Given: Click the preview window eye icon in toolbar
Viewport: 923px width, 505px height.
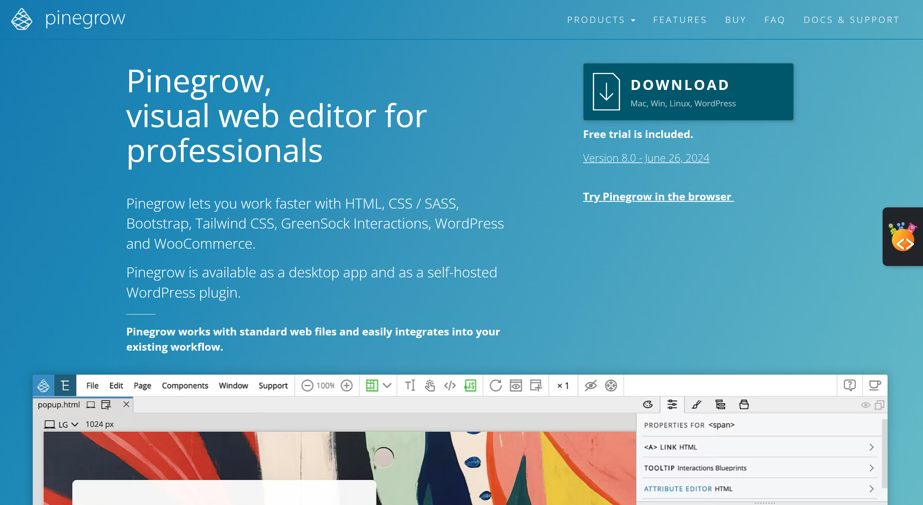Looking at the screenshot, I should tap(516, 386).
